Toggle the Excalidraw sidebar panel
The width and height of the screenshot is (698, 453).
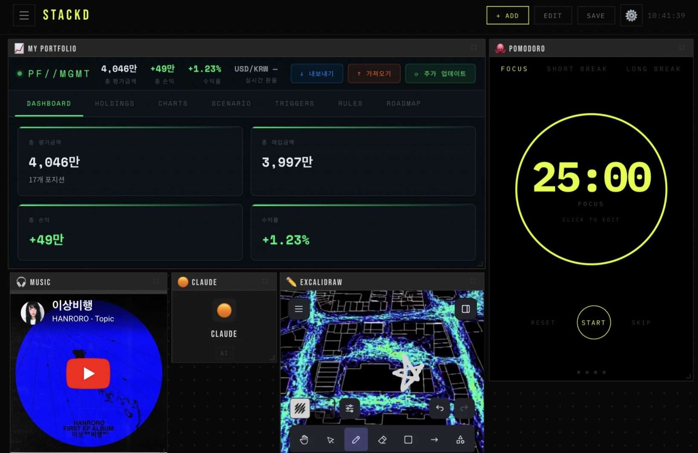point(466,309)
